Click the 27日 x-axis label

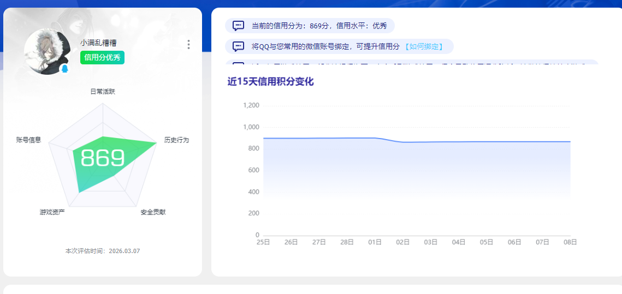point(319,242)
